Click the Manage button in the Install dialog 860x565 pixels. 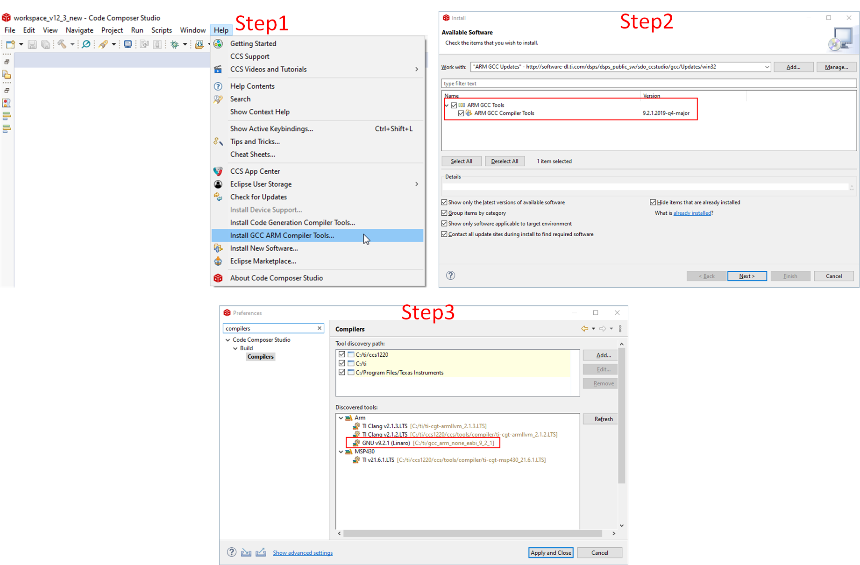(836, 67)
